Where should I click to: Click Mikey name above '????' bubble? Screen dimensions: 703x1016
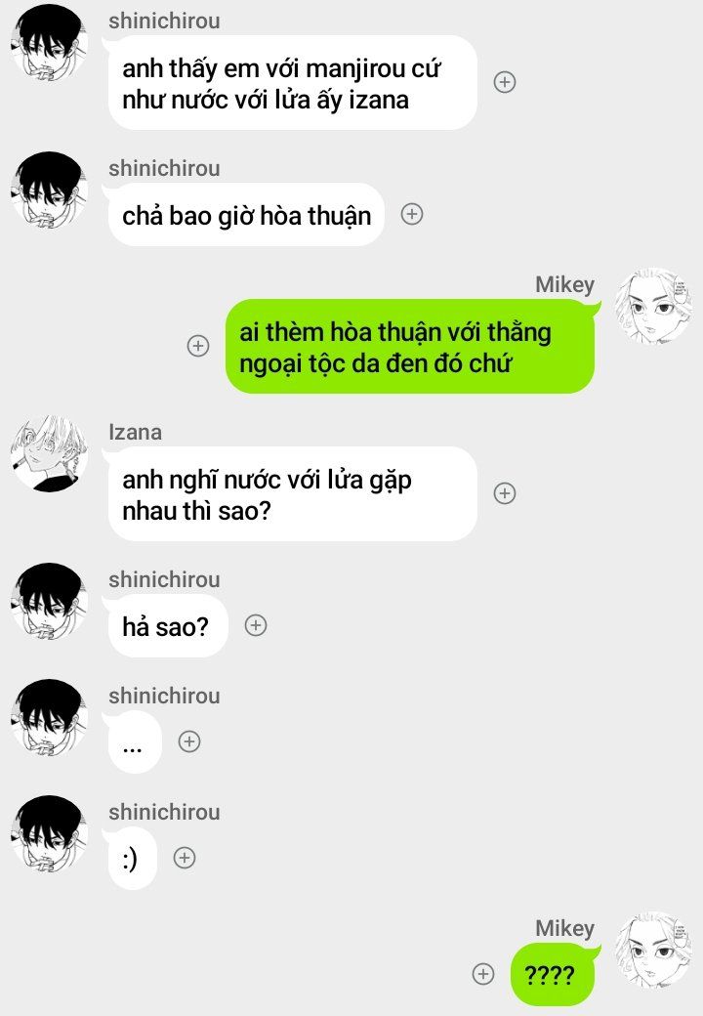pos(564,928)
